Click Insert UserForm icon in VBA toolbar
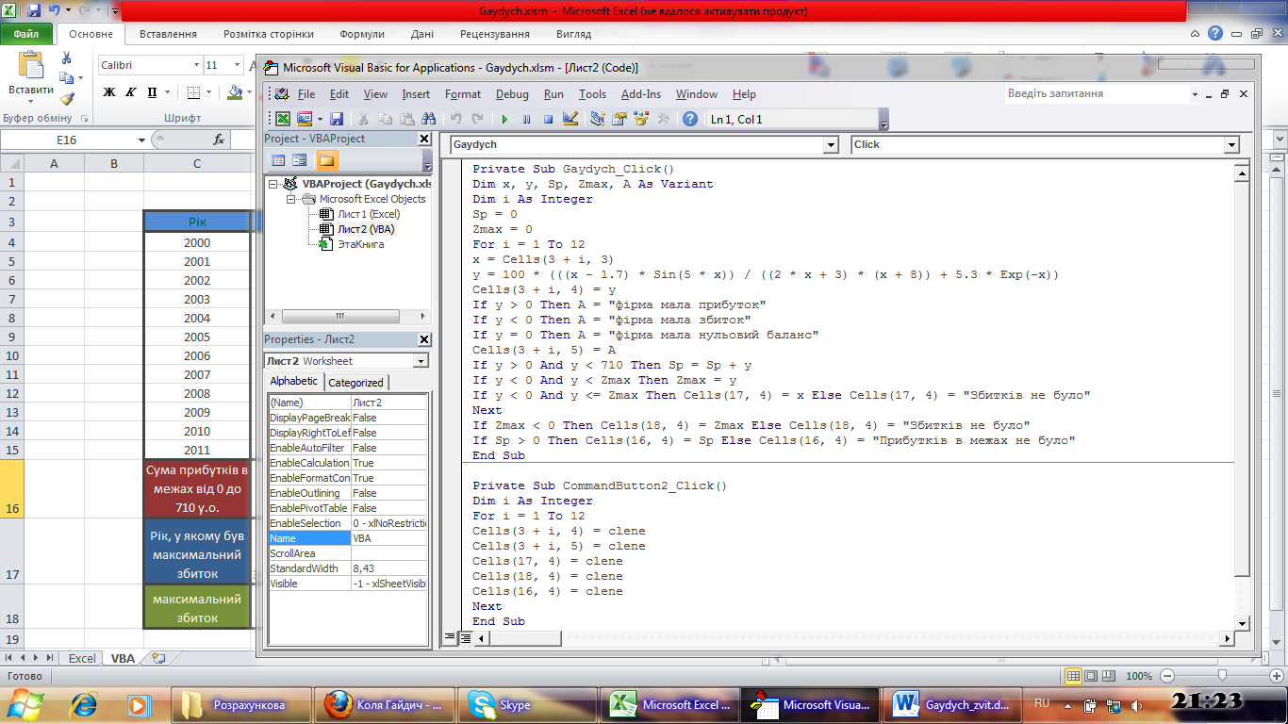Screen dimensions: 1288x724 coord(305,119)
